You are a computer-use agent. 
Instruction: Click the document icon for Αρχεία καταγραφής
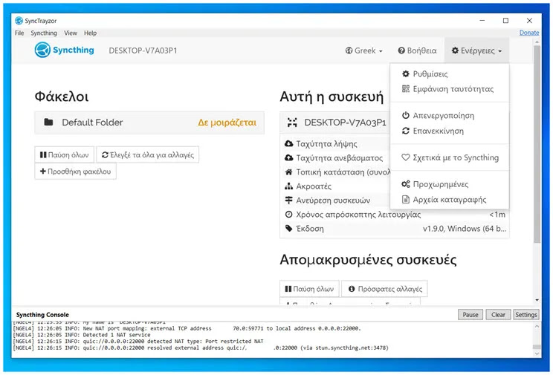point(406,200)
